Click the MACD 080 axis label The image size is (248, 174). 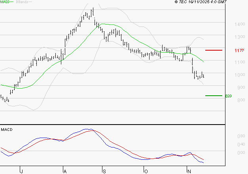[241, 136]
